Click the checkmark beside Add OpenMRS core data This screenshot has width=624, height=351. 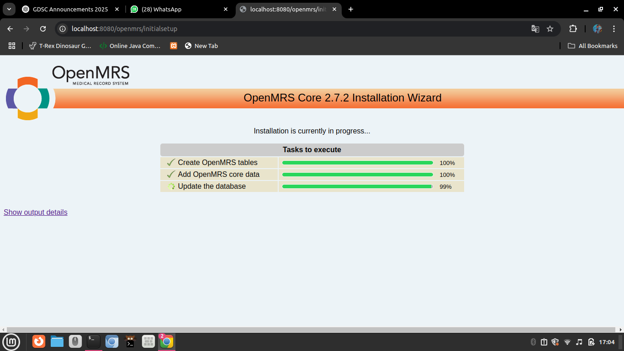(171, 175)
